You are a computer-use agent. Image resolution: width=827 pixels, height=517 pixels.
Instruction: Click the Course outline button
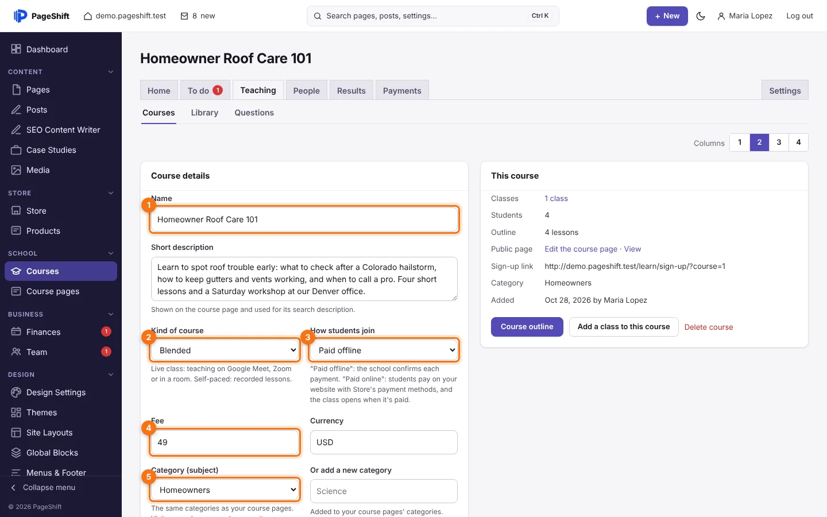pos(527,327)
